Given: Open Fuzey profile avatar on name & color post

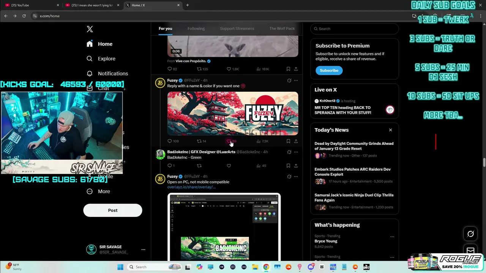Looking at the screenshot, I should [x=160, y=83].
